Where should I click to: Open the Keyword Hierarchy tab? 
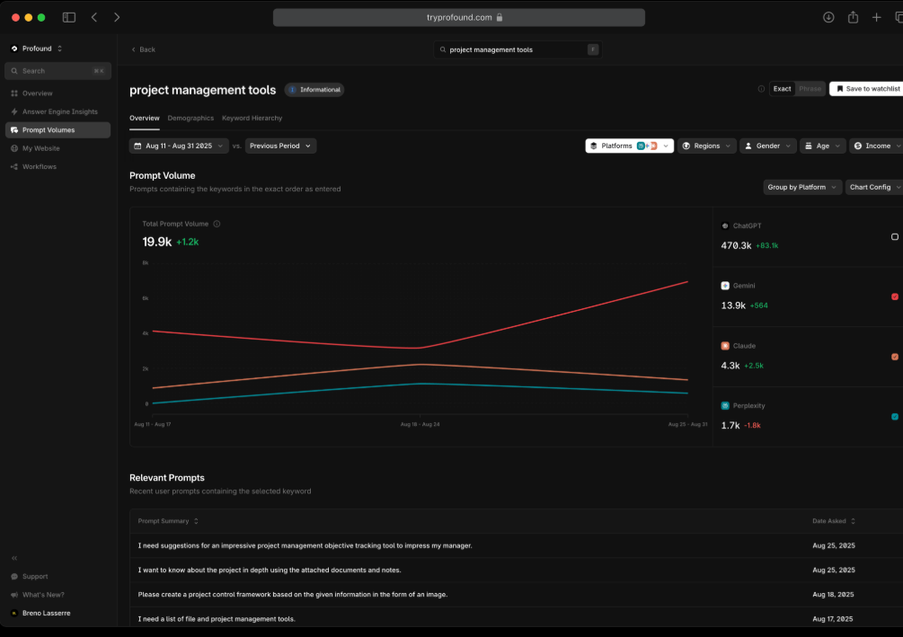click(251, 118)
